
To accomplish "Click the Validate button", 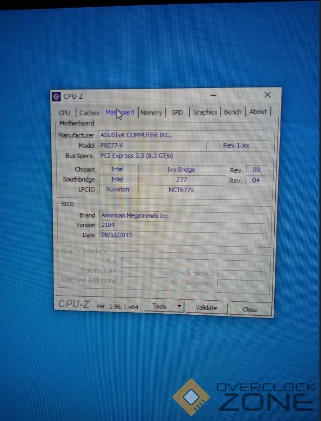I will pos(206,308).
